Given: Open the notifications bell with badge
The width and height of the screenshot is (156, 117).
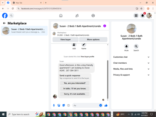Looking at the screenshot, I should click(143, 16).
